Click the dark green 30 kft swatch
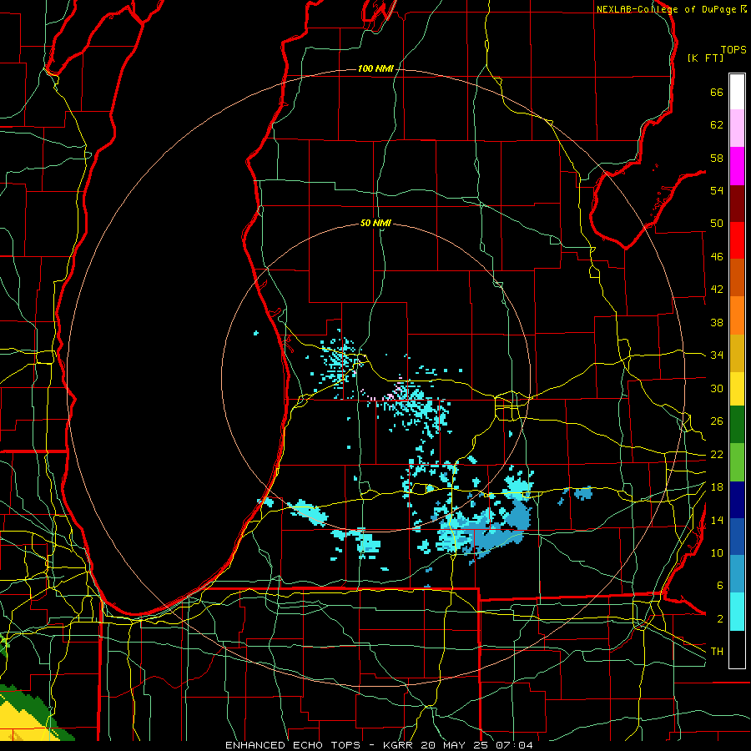 coord(737,425)
